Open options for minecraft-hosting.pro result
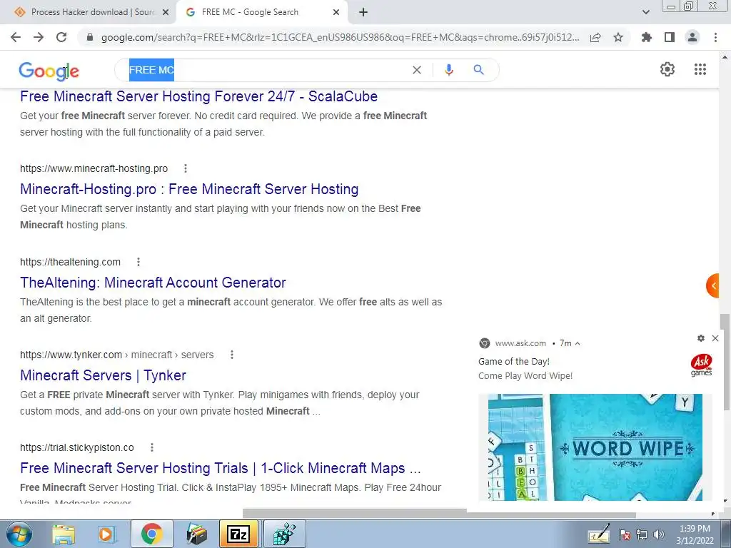 [x=186, y=168]
